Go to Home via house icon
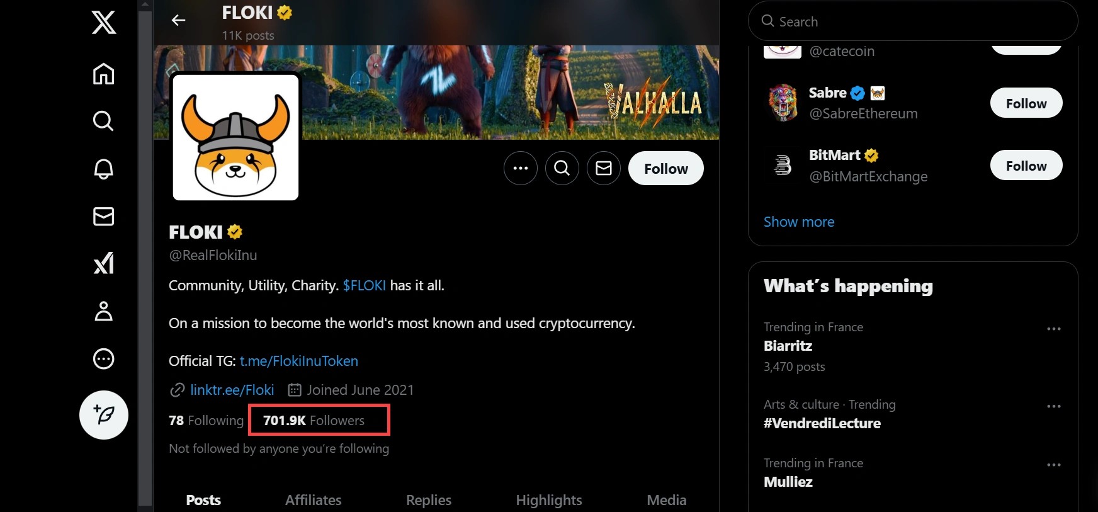1098x512 pixels. click(x=104, y=74)
